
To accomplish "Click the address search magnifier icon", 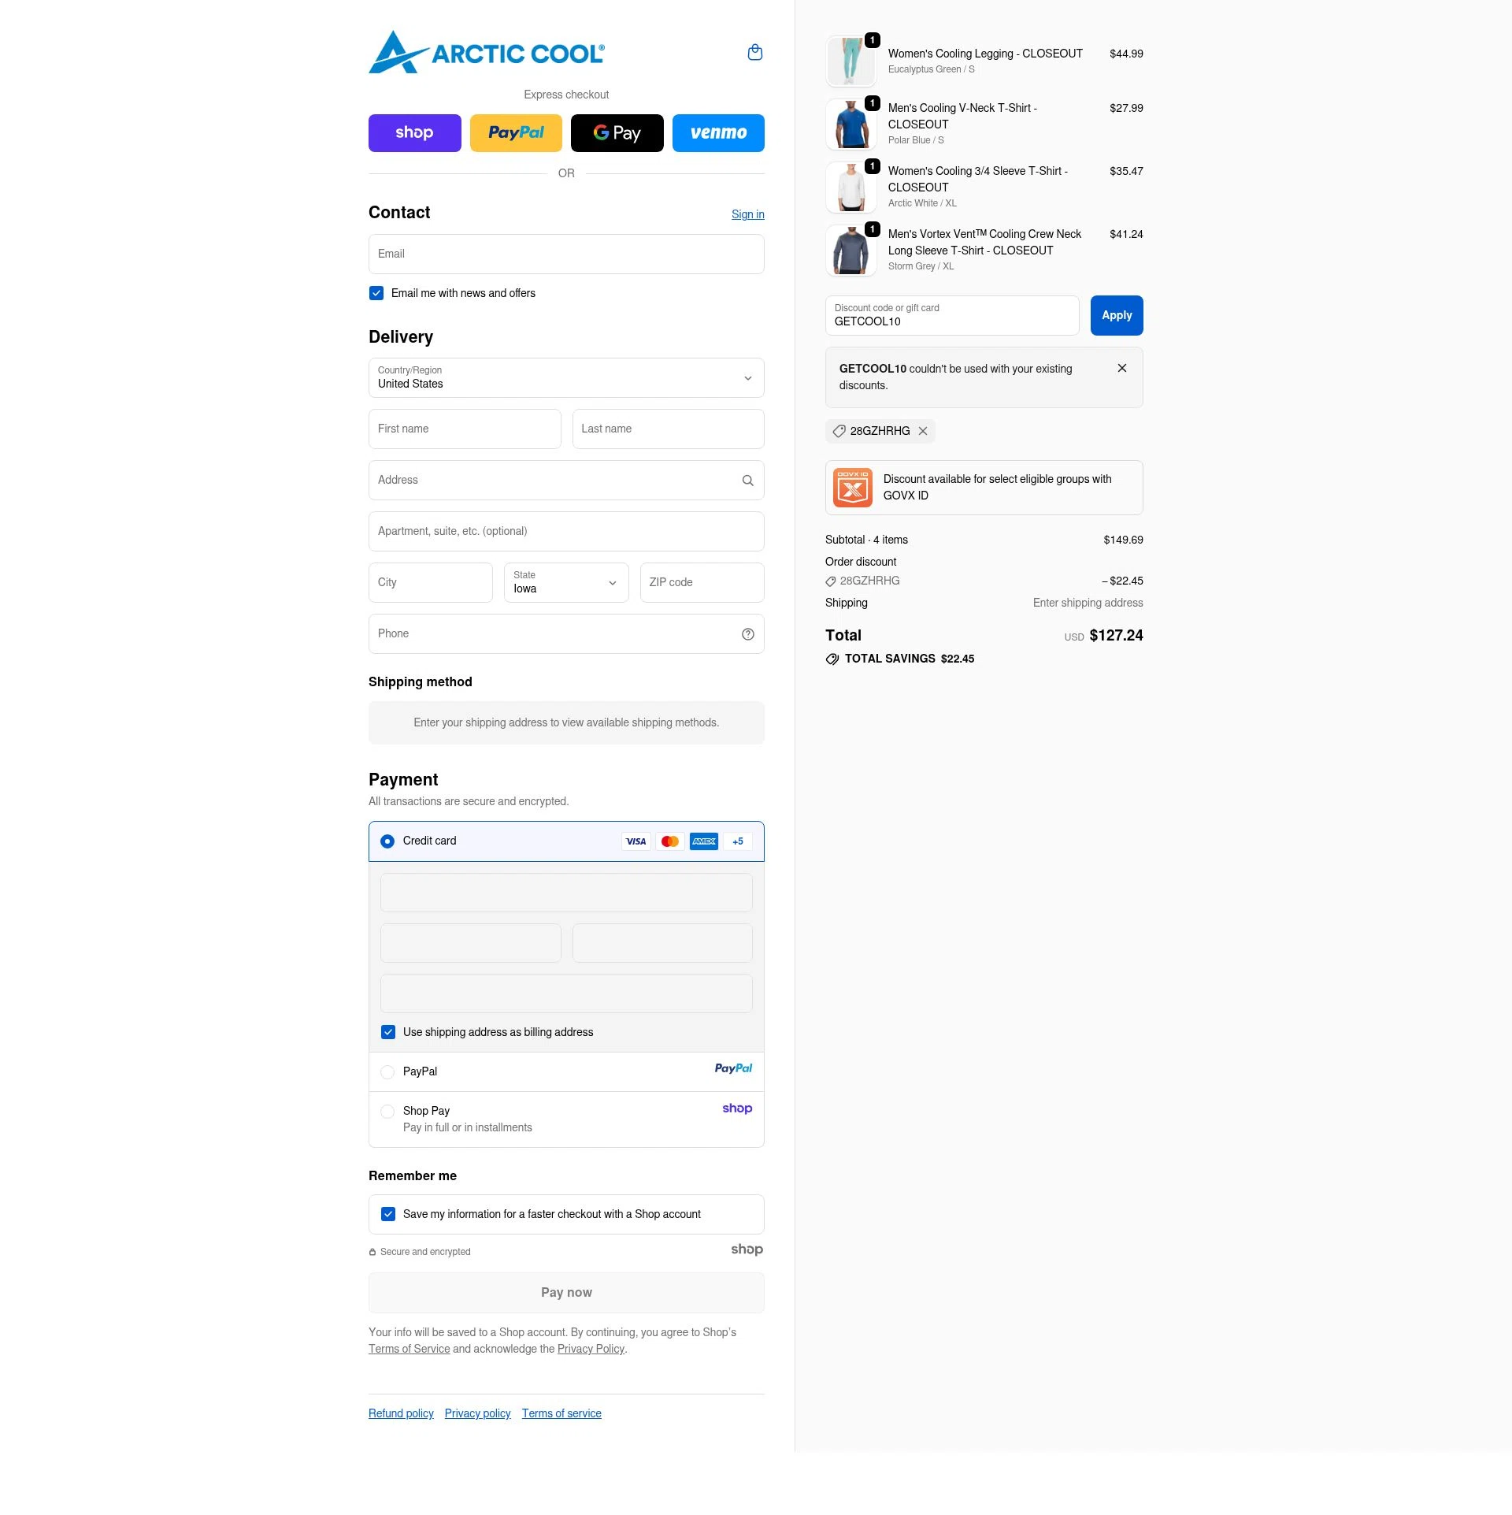I will click(747, 481).
